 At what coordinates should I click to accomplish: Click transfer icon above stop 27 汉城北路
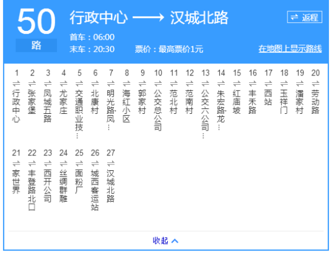[111, 163]
